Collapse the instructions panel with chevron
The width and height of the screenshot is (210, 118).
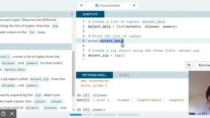pos(72,14)
